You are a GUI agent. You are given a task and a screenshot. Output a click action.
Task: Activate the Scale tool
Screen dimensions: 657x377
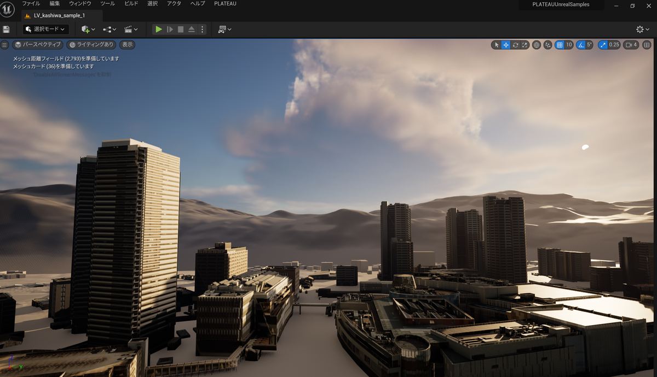525,45
